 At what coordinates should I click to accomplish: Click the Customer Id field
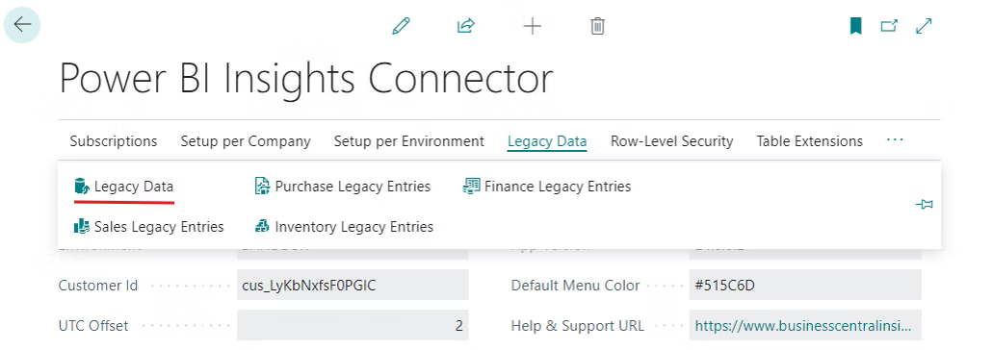click(353, 285)
